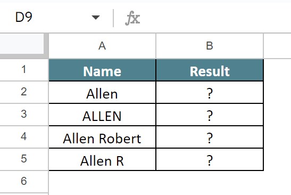Select row 3 header
Screen dimensions: 291x195
pyautogui.click(x=24, y=115)
